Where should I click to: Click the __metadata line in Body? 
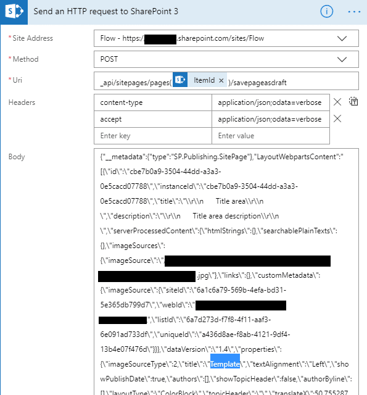(221, 157)
